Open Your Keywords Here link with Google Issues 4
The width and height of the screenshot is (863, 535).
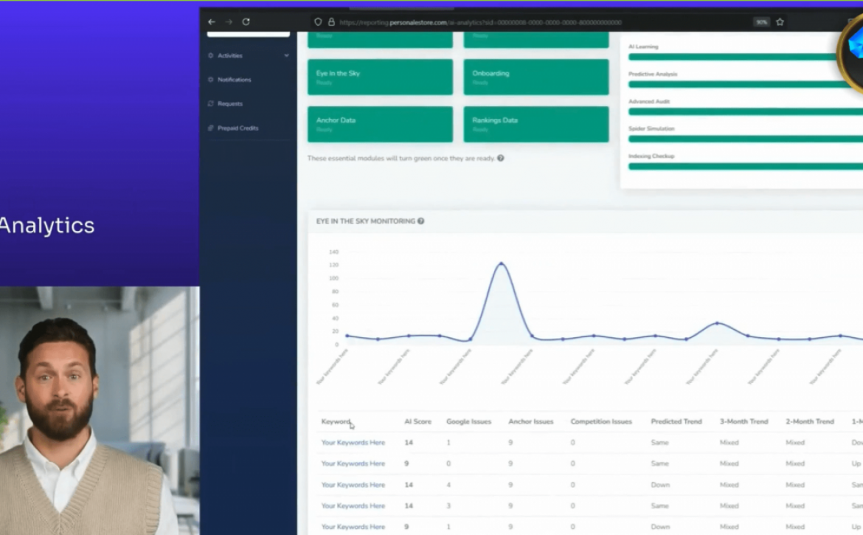click(x=353, y=485)
